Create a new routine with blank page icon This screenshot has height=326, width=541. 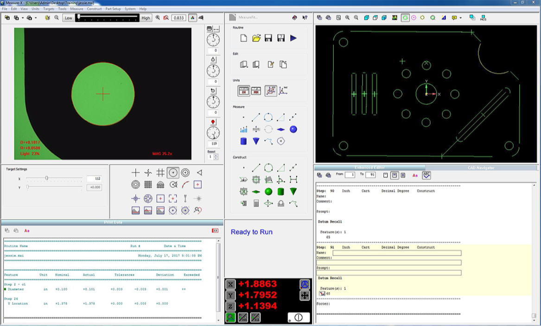coord(243,38)
